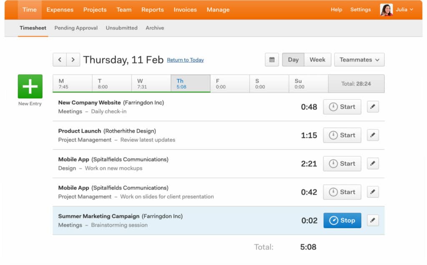This screenshot has height=265, width=427.
Task: Click the green New Entry plus icon
Action: coord(30,86)
